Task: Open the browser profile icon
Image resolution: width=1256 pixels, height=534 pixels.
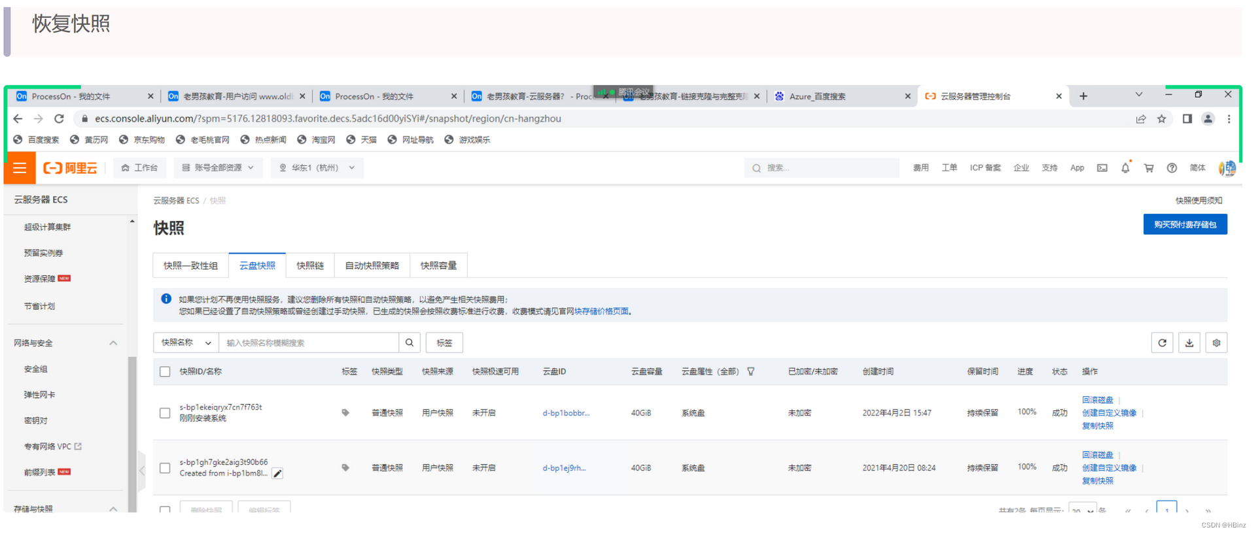Action: (x=1208, y=118)
